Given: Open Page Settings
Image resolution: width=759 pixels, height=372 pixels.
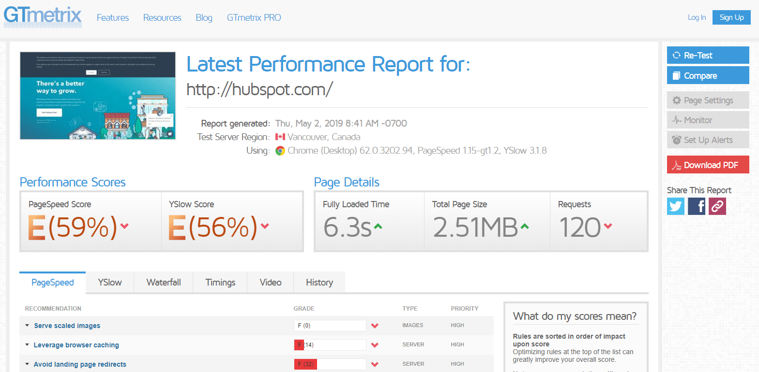Looking at the screenshot, I should pos(708,100).
